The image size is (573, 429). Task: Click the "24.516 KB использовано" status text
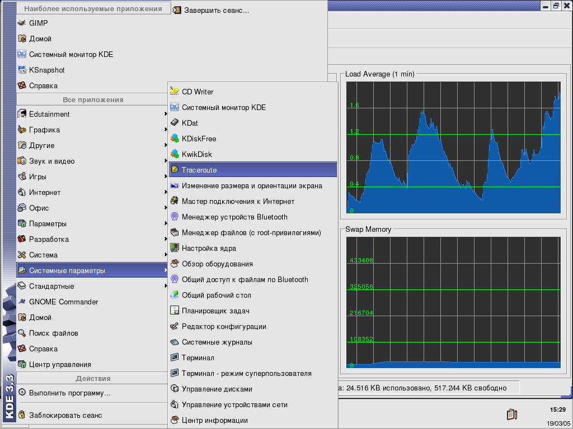[388, 388]
